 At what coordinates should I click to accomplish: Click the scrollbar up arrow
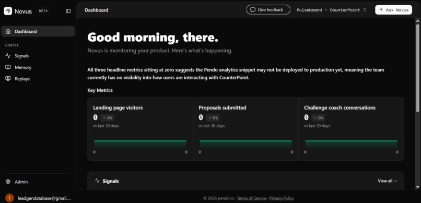coord(417,21)
